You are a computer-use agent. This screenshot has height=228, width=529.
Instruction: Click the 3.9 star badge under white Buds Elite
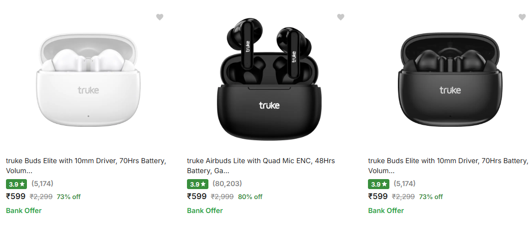click(x=16, y=184)
